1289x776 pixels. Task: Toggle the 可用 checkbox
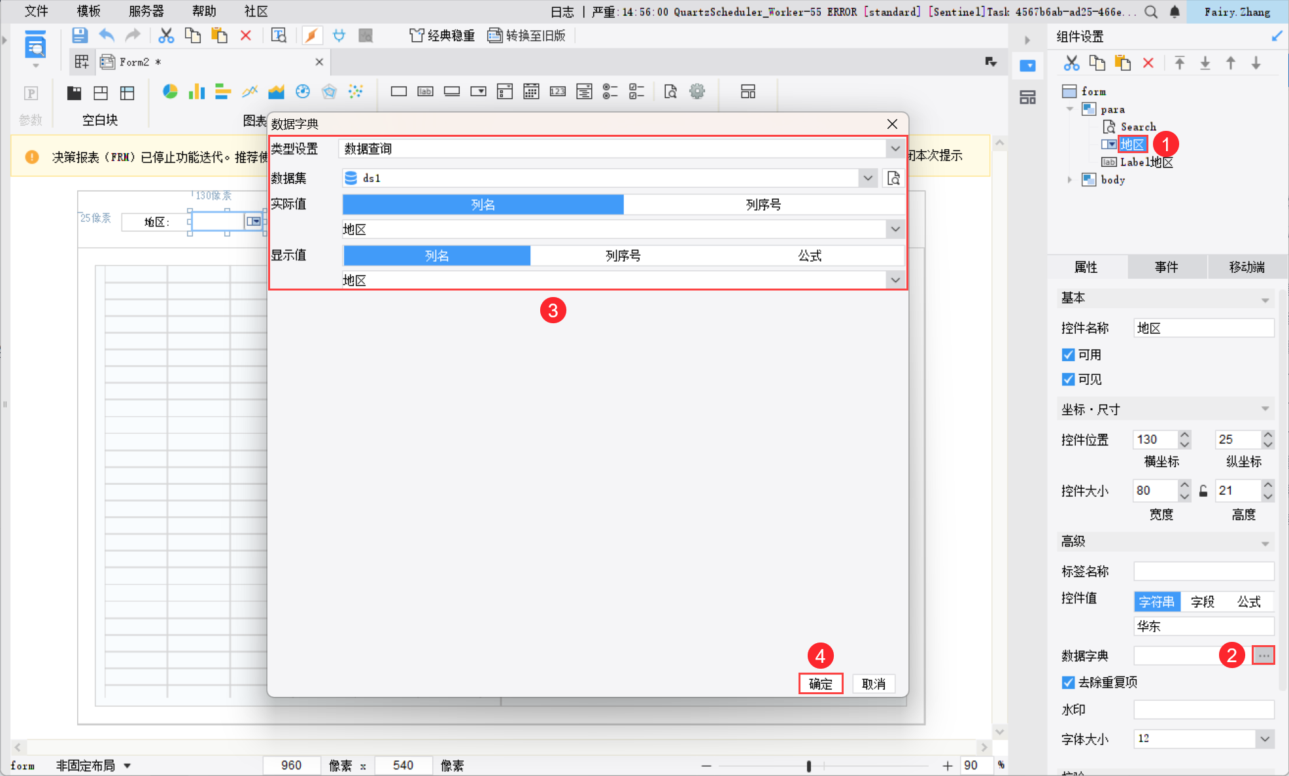click(x=1068, y=355)
